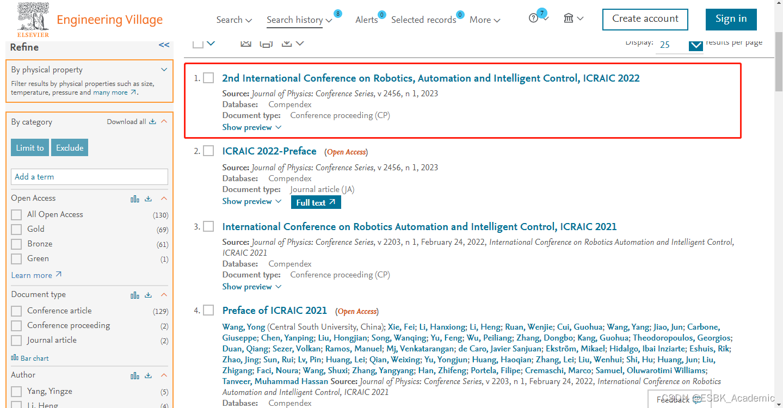Expand the By physical property section
The height and width of the screenshot is (408, 783).
coord(164,70)
